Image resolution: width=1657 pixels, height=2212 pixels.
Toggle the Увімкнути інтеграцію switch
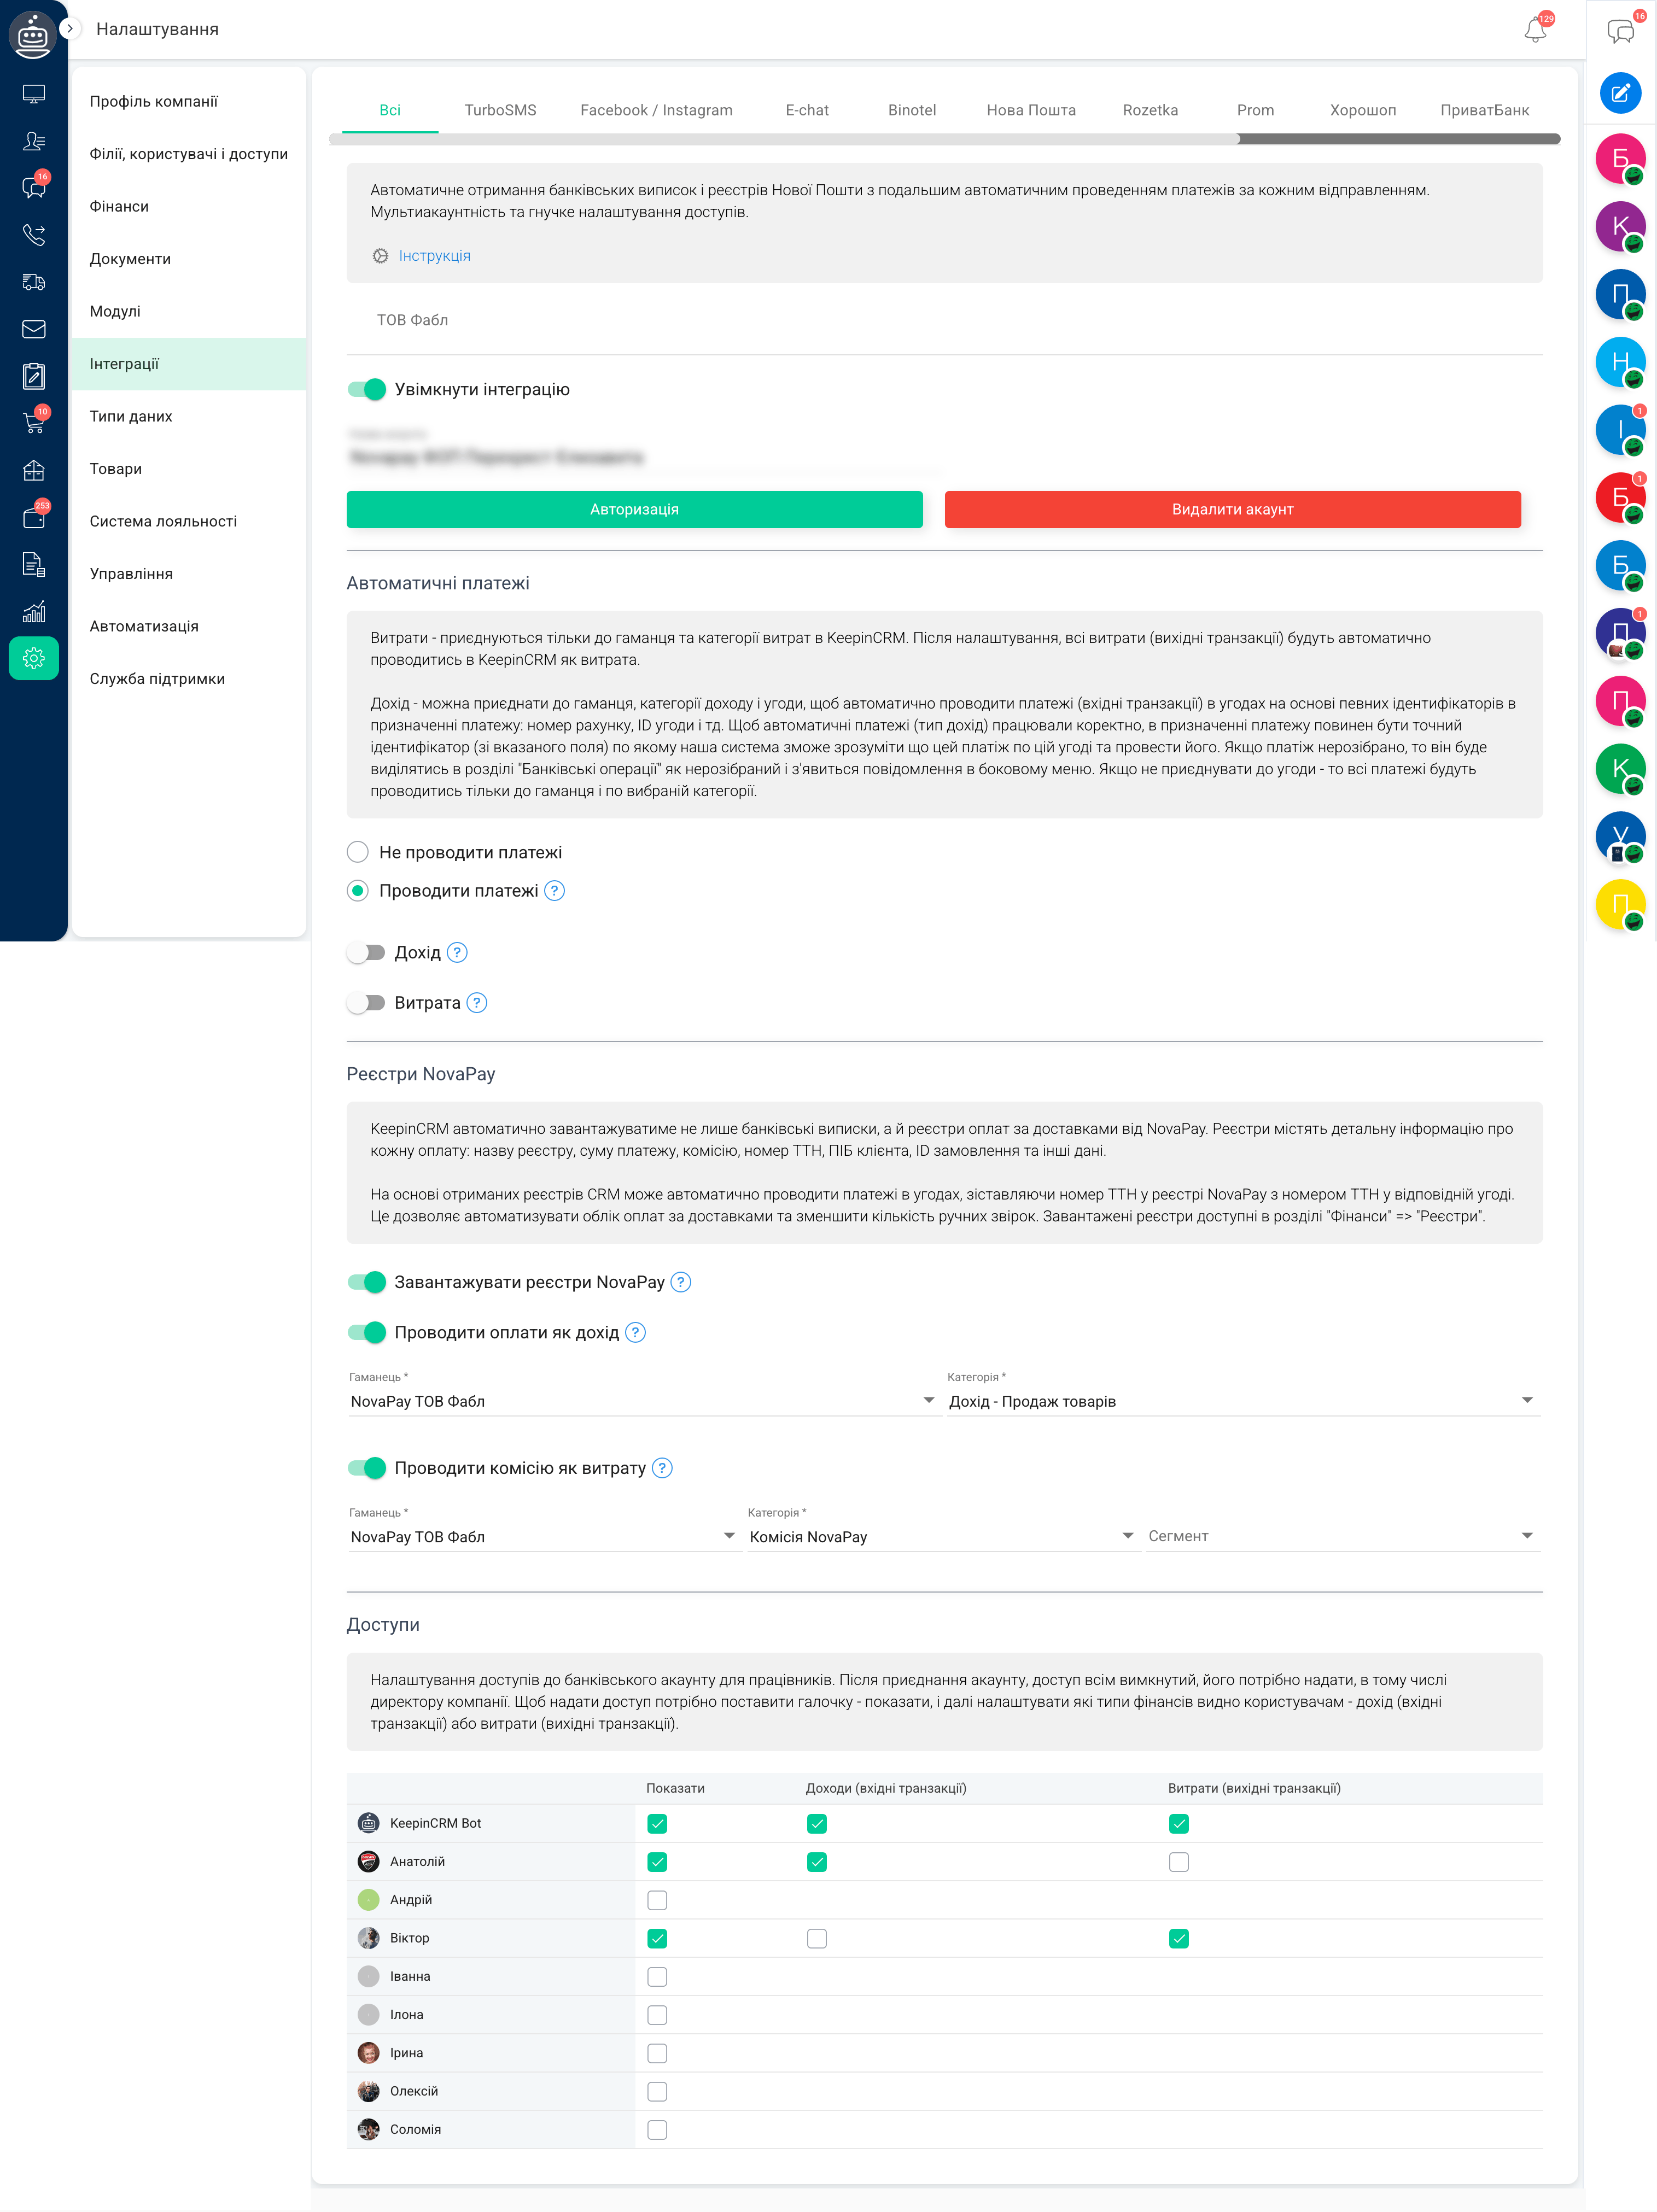click(367, 390)
